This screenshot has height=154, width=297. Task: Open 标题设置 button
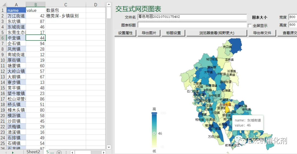(x=173, y=33)
